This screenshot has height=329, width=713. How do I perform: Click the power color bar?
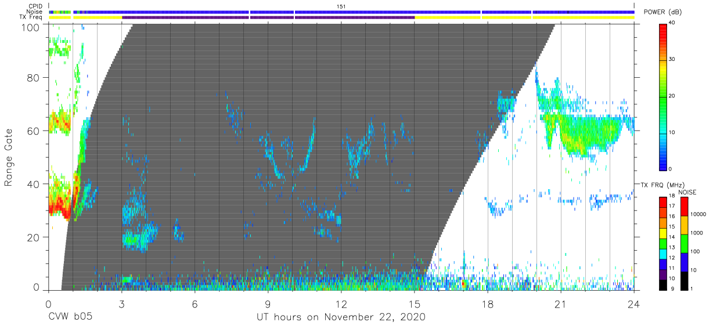[x=663, y=96]
